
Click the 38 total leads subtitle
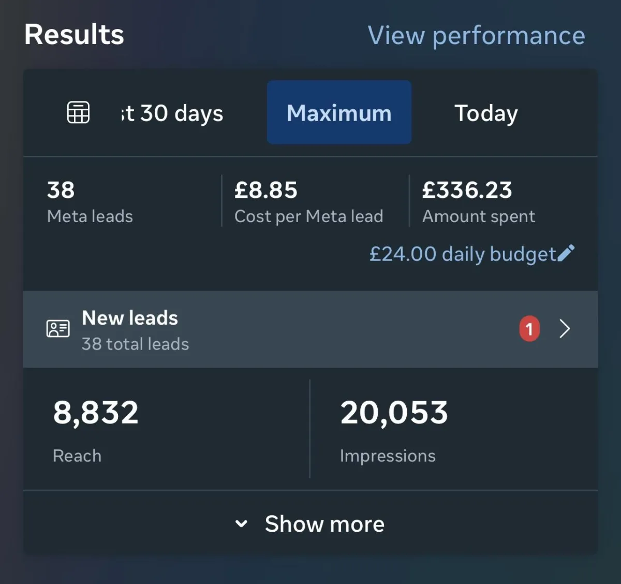point(135,344)
